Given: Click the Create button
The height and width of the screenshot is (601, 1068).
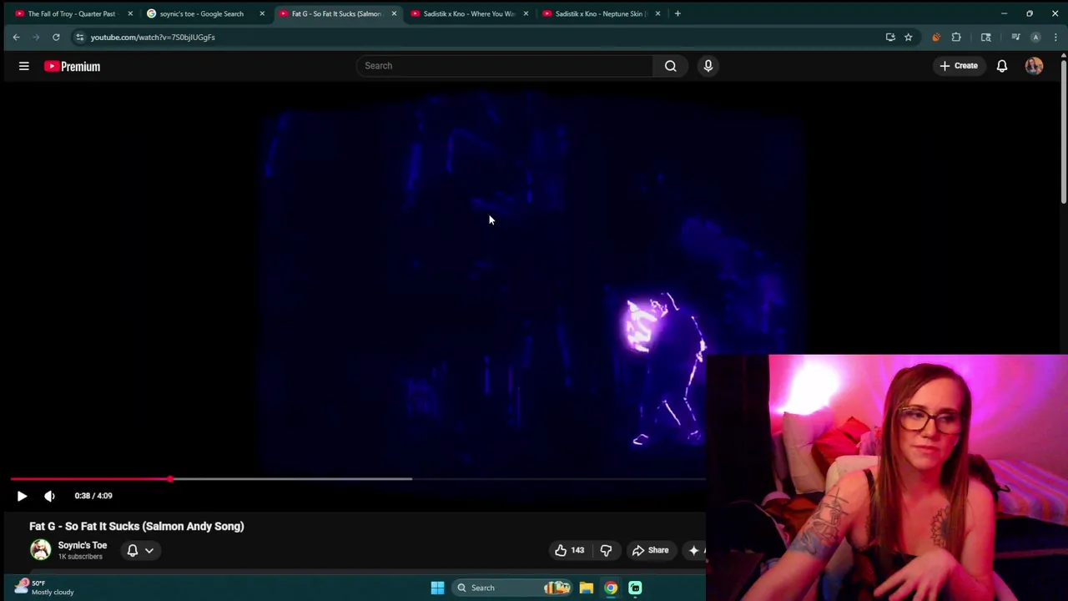Looking at the screenshot, I should click(959, 66).
